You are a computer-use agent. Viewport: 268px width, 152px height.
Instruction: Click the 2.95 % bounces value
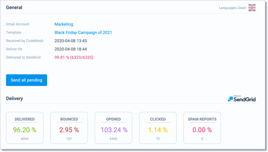coord(69,130)
